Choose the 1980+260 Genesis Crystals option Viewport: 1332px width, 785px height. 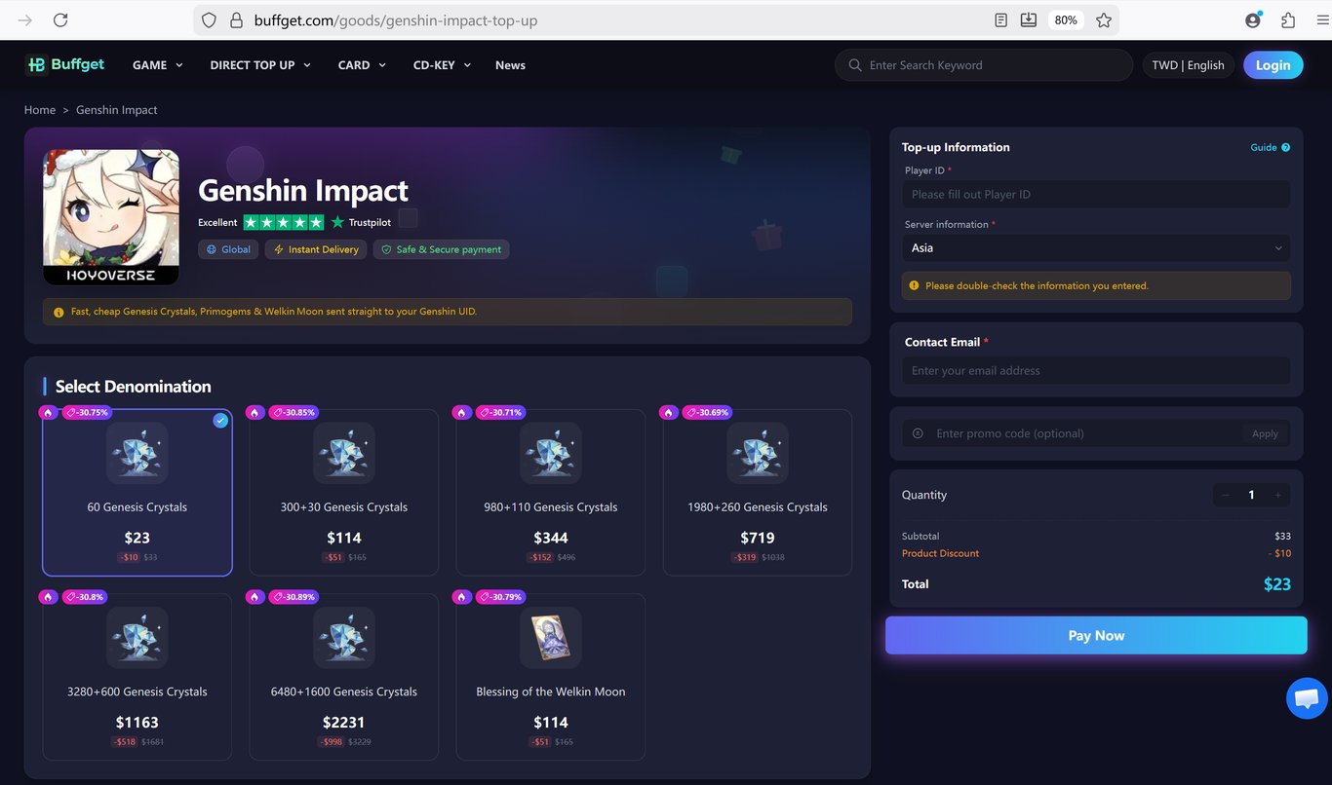(758, 493)
